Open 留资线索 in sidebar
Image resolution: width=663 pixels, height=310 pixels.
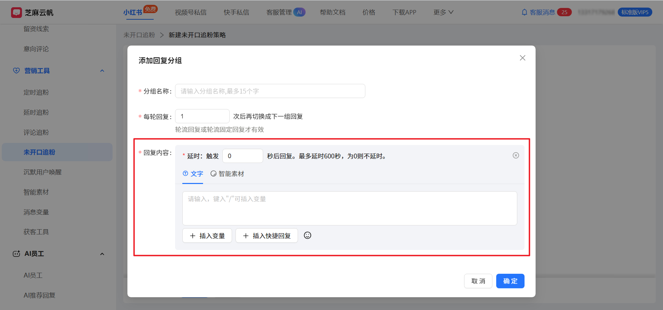(x=36, y=29)
